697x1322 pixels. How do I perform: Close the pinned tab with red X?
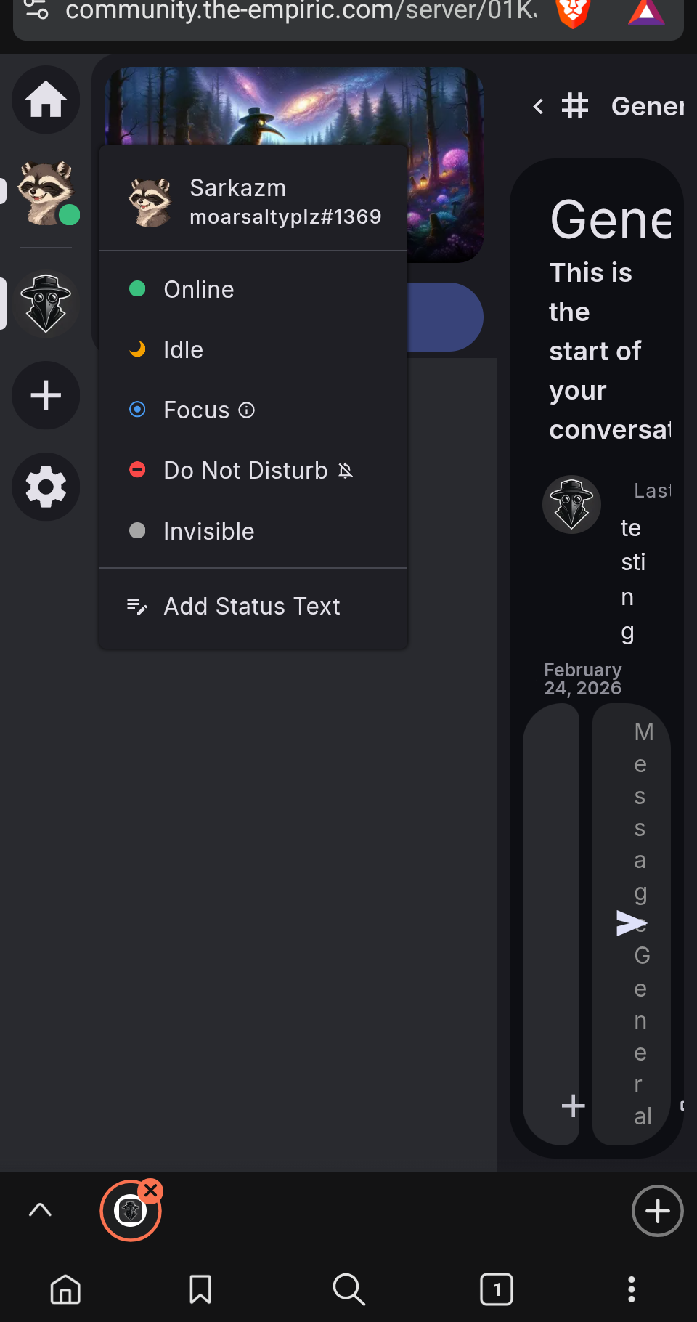(x=151, y=1191)
